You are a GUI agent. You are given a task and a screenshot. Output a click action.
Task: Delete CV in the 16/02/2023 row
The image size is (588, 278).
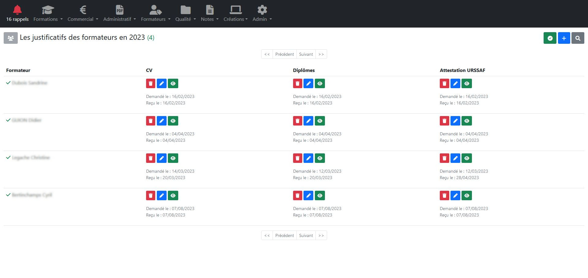pos(151,84)
